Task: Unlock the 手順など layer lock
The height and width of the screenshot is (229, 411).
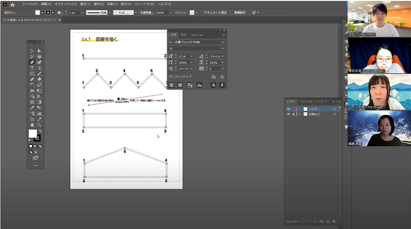Action: point(294,114)
